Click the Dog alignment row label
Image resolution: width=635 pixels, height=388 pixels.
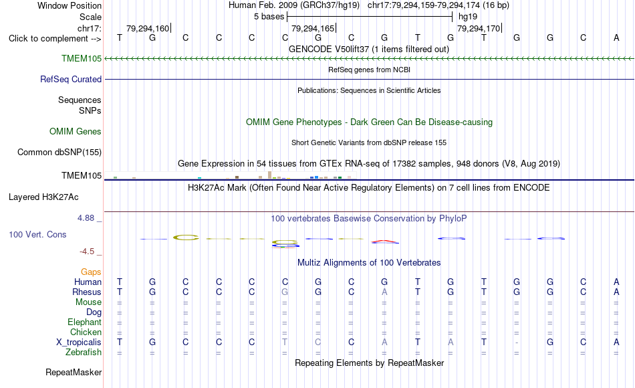(94, 312)
